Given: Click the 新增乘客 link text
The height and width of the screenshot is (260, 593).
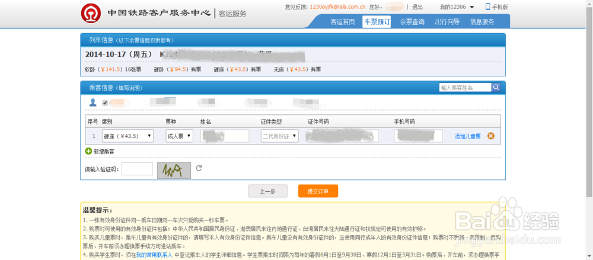Looking at the screenshot, I should coord(104,152).
